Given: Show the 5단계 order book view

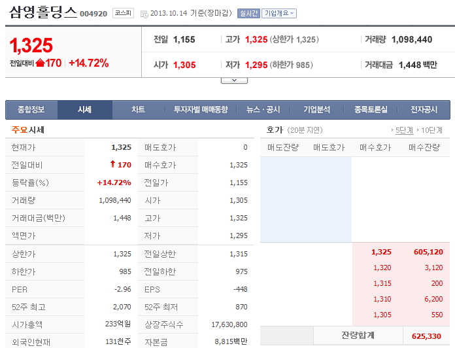Looking at the screenshot, I should click(404, 130).
